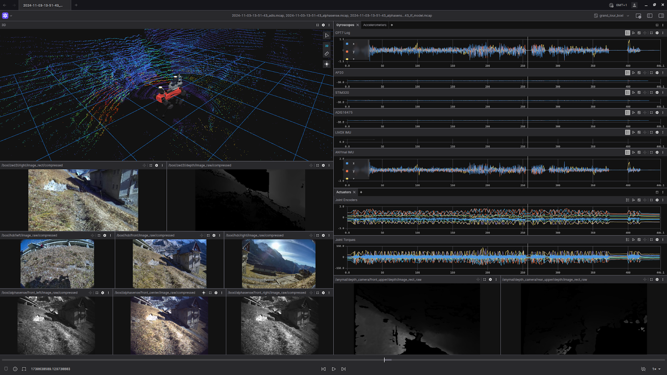
Task: Select the Actuators tab
Action: pyautogui.click(x=344, y=192)
